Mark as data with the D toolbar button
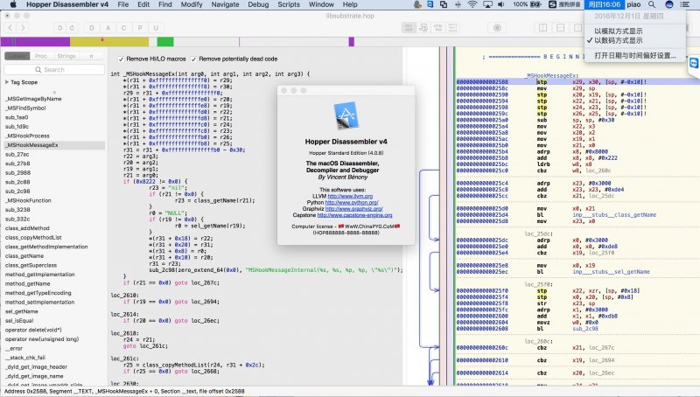The width and height of the screenshot is (700, 397). [92, 28]
